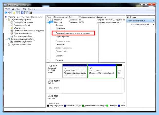
Task: Sort by the Файловая система column header
Action: point(87,17)
